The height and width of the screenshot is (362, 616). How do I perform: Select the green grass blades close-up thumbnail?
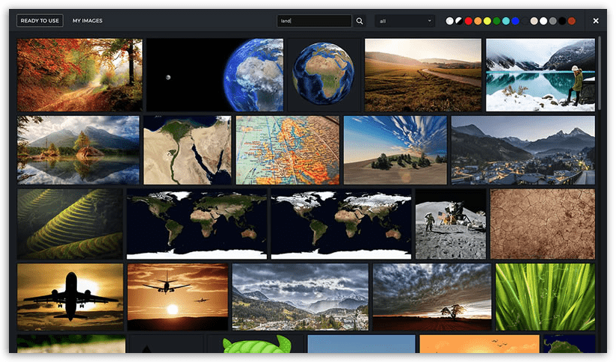coord(545,296)
